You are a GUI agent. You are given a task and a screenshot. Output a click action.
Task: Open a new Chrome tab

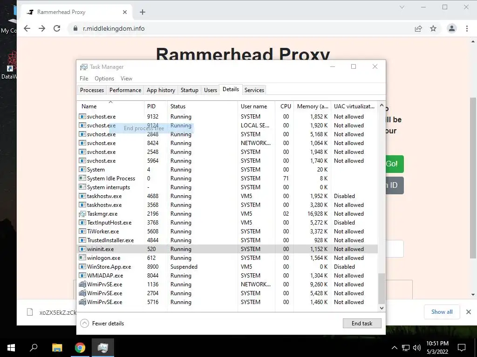(143, 12)
